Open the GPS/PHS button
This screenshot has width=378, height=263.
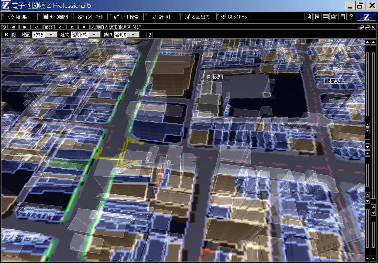234,17
